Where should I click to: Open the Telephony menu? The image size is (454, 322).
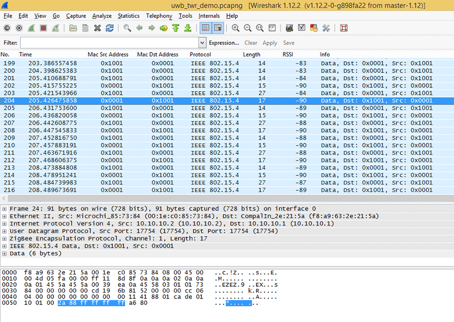[x=159, y=16]
